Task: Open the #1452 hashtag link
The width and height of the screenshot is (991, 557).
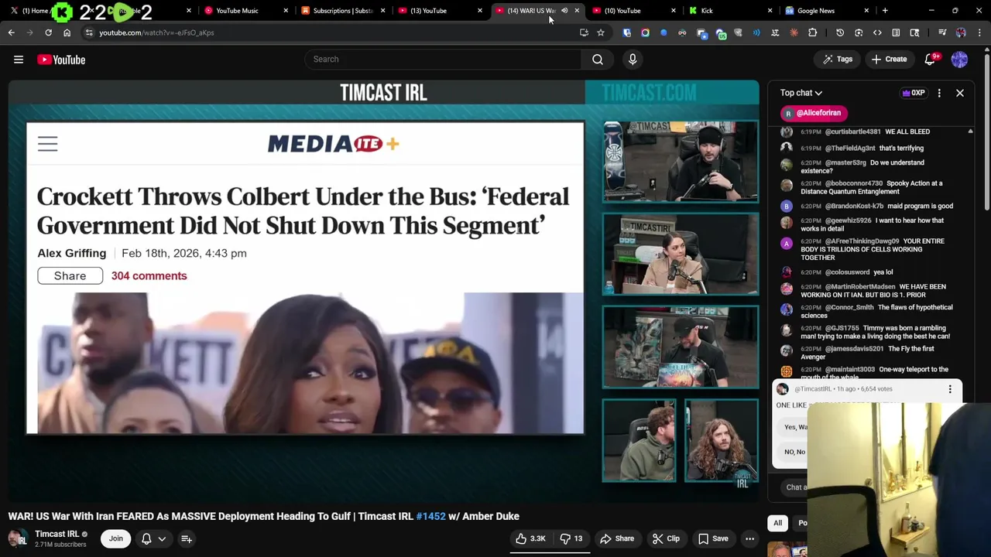Action: 431,516
